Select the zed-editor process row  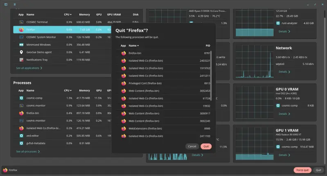point(62,136)
